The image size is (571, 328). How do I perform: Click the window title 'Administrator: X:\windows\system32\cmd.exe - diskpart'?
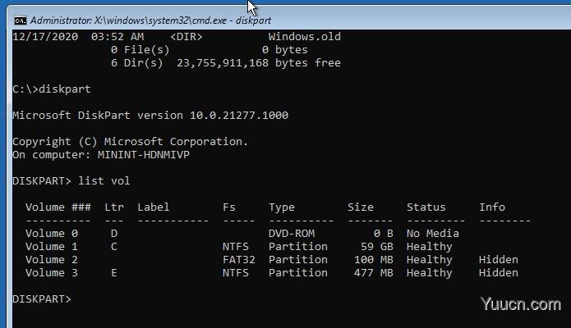(150, 20)
